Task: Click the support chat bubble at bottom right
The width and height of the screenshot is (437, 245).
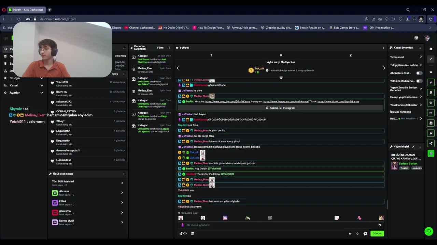Action: (x=428, y=231)
